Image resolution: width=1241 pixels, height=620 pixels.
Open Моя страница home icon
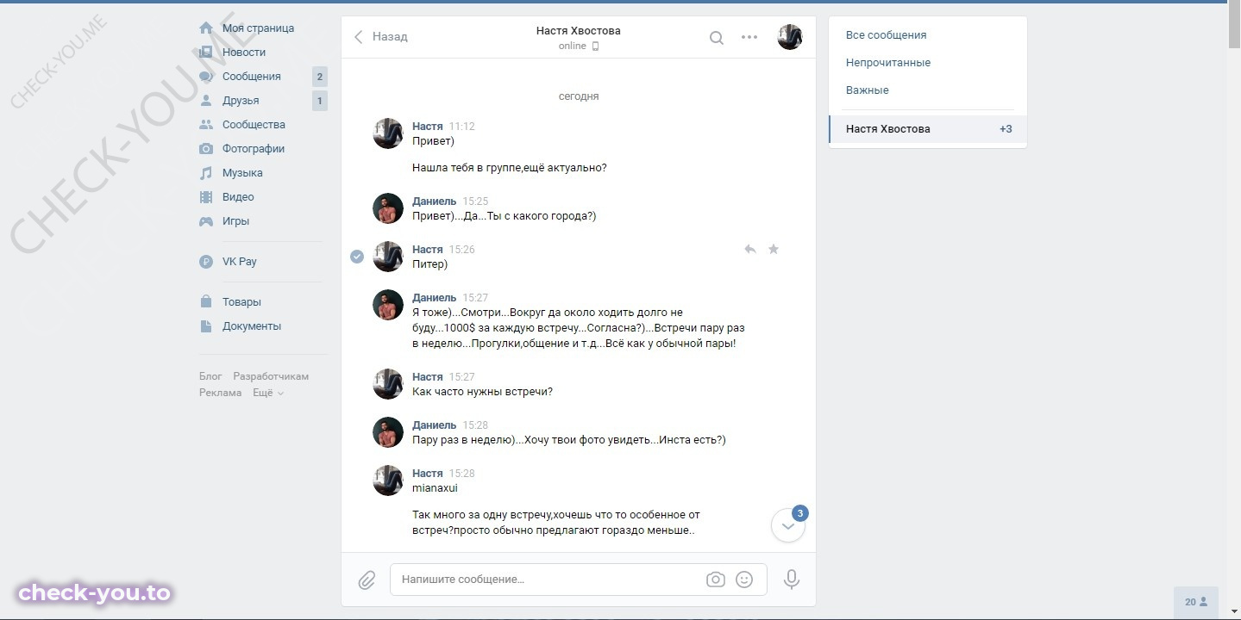206,28
